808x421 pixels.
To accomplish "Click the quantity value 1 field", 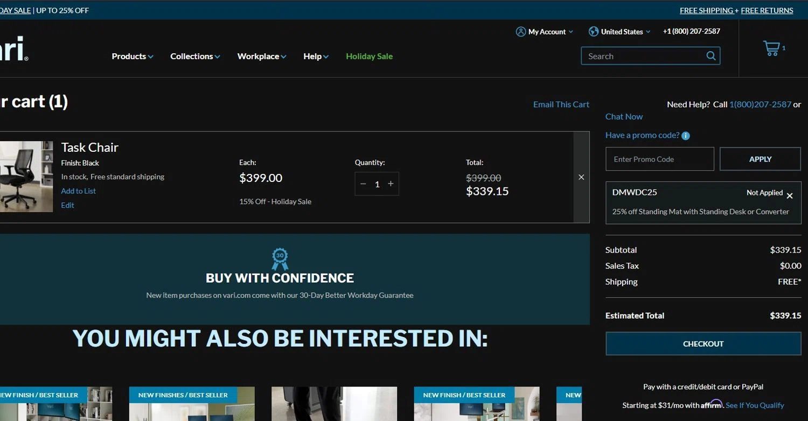I will (x=377, y=184).
